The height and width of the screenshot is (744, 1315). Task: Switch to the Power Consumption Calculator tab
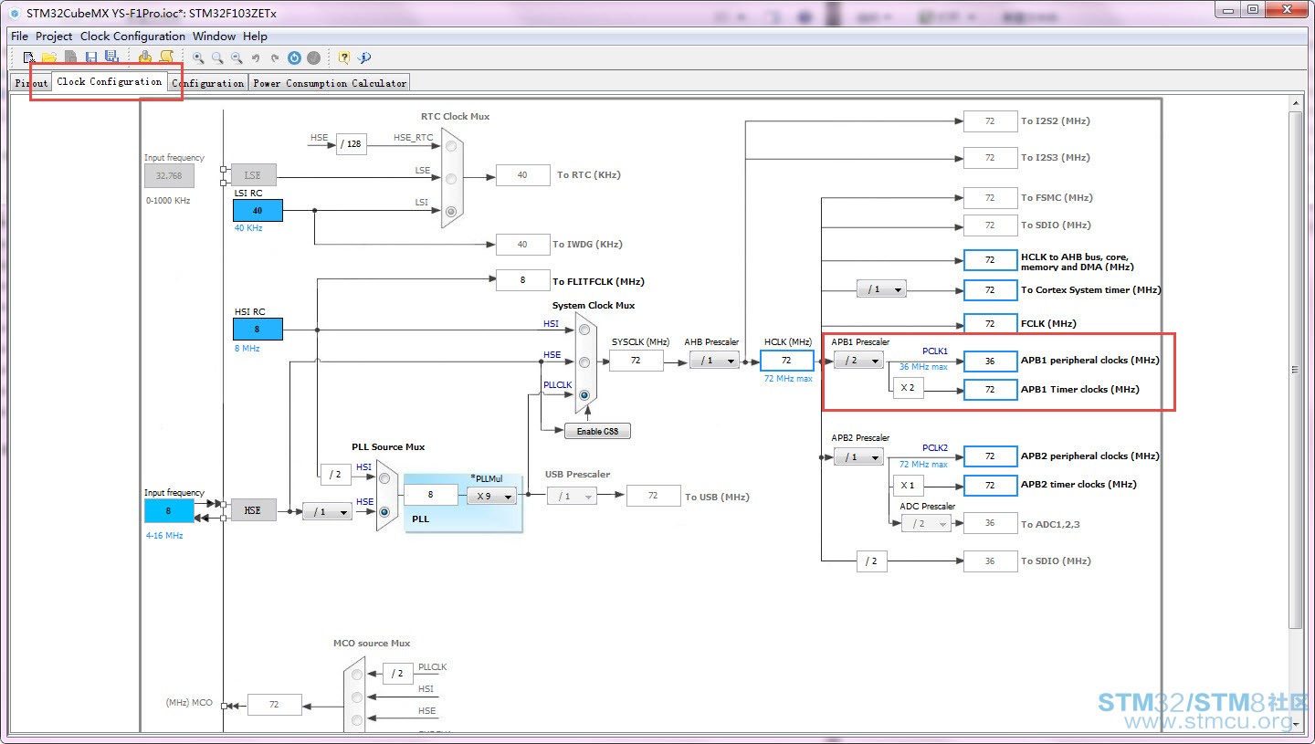(x=330, y=83)
